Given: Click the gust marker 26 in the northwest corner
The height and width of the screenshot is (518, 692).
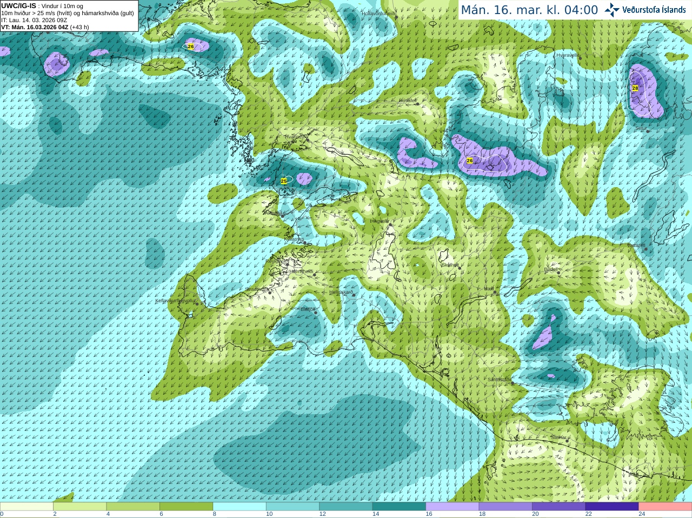Looking at the screenshot, I should click(191, 47).
